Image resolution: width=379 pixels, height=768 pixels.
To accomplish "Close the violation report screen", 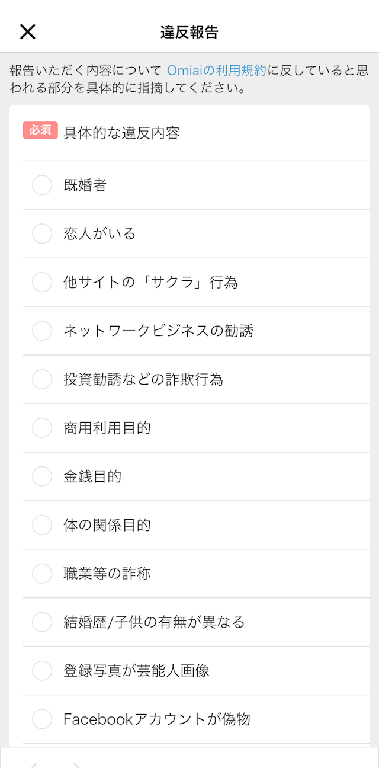I will (27, 31).
